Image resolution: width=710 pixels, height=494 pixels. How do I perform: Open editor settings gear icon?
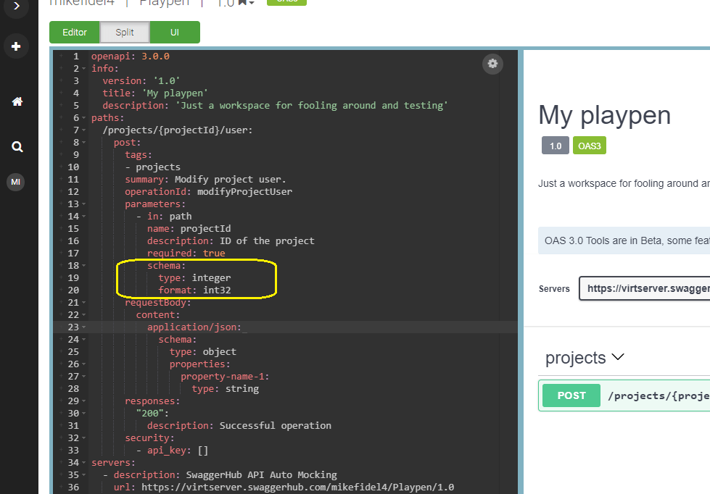(x=492, y=64)
